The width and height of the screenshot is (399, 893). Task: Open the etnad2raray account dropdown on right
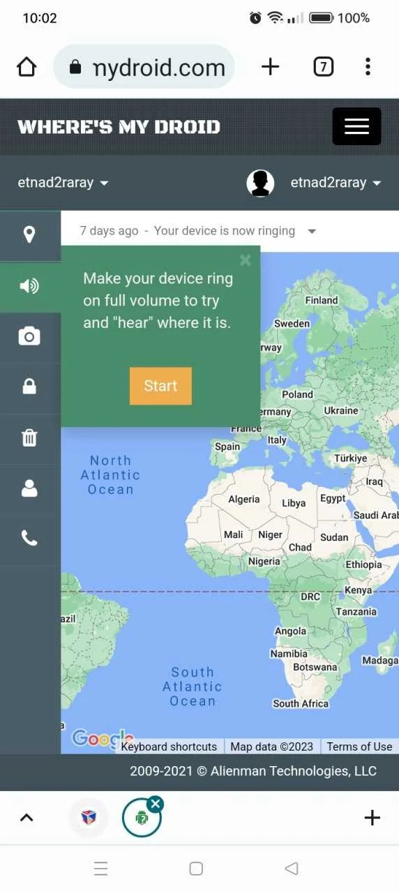point(336,183)
